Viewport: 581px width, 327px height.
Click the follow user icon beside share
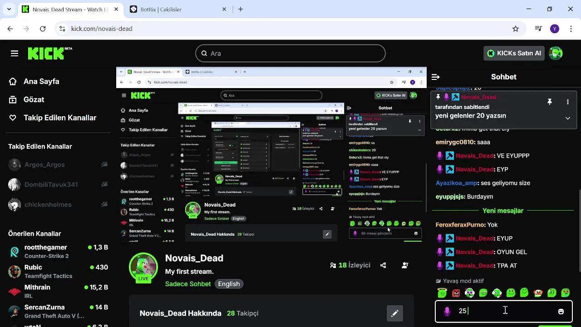click(x=405, y=265)
